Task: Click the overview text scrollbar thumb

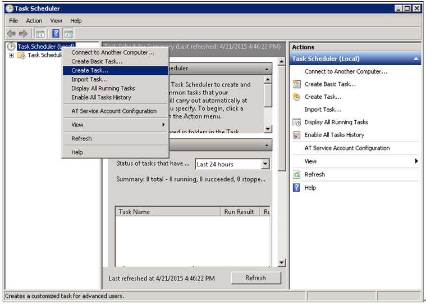Action: point(268,96)
